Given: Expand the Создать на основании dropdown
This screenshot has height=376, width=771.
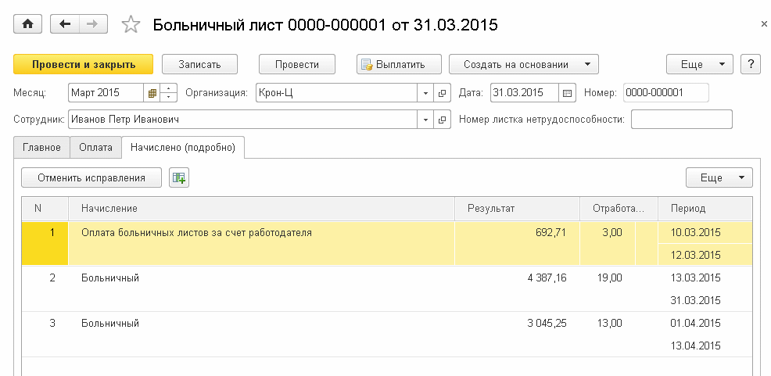Looking at the screenshot, I should coord(524,64).
